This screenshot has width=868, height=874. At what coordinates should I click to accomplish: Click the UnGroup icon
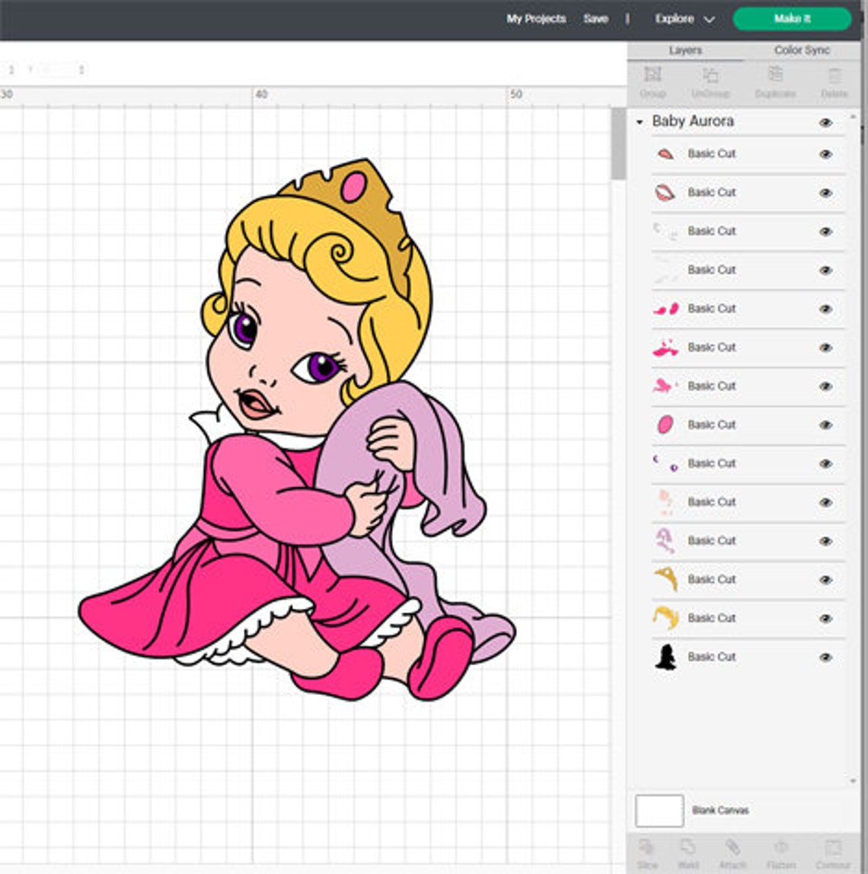pyautogui.click(x=712, y=76)
